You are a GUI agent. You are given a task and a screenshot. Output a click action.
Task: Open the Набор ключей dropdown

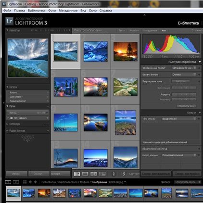point(178,155)
